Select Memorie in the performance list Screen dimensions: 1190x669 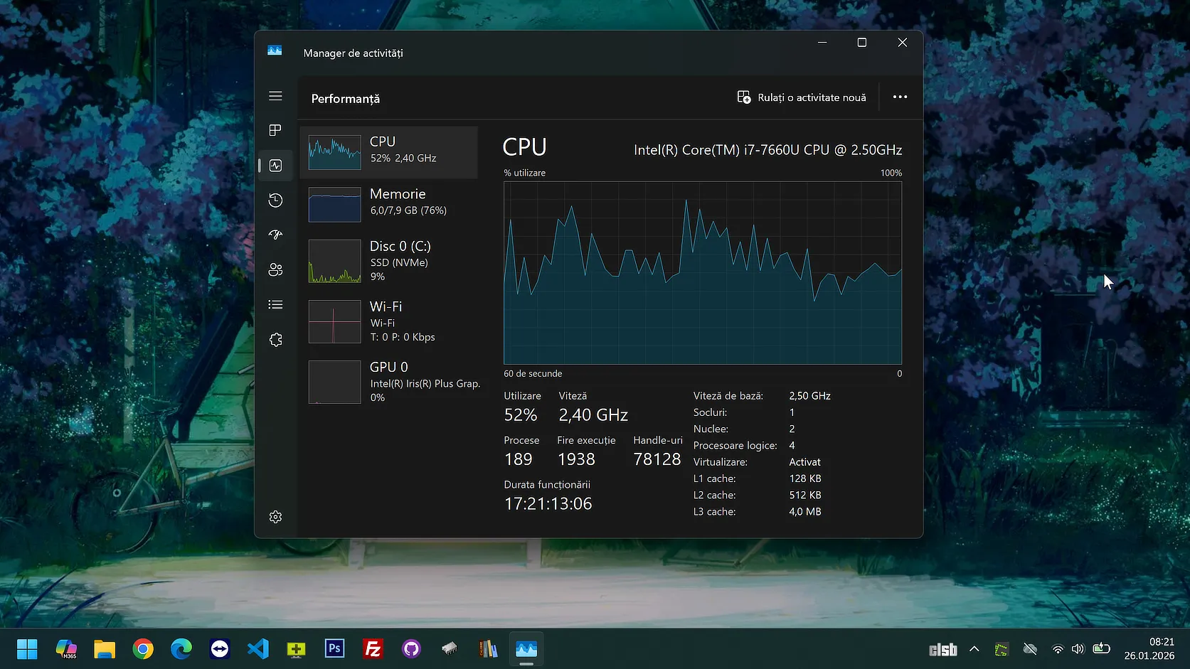click(x=388, y=204)
